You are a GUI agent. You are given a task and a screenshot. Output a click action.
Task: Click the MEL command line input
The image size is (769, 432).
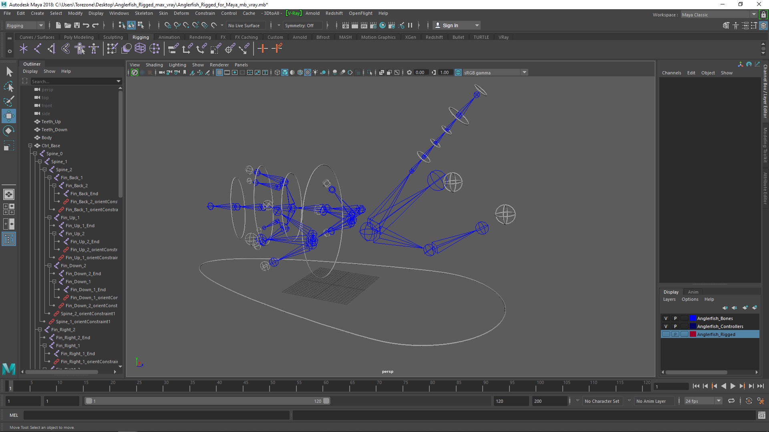pyautogui.click(x=156, y=415)
